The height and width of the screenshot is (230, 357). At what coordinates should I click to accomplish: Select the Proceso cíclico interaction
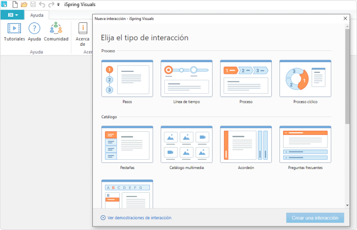[x=305, y=78]
